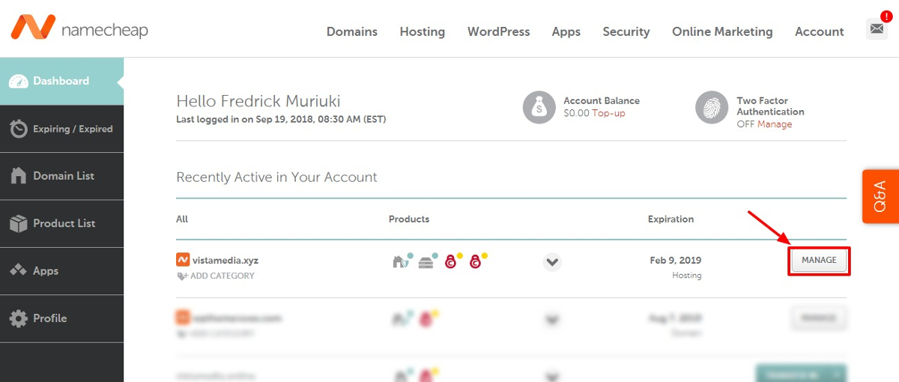Open Profile in the sidebar
The image size is (899, 382).
[x=61, y=318]
